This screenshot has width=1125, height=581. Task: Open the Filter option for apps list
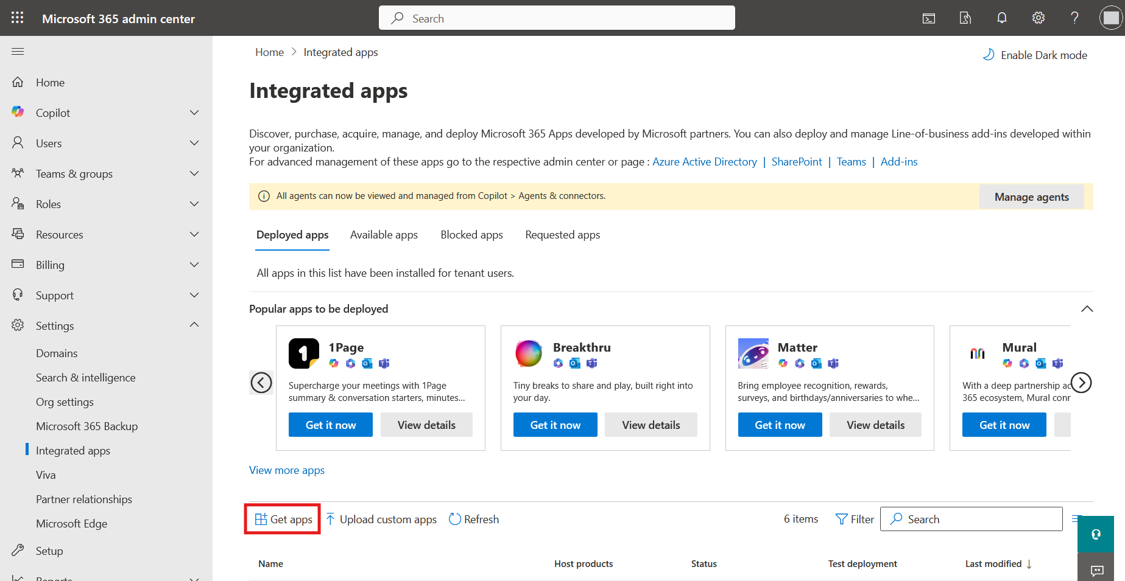[x=855, y=520]
